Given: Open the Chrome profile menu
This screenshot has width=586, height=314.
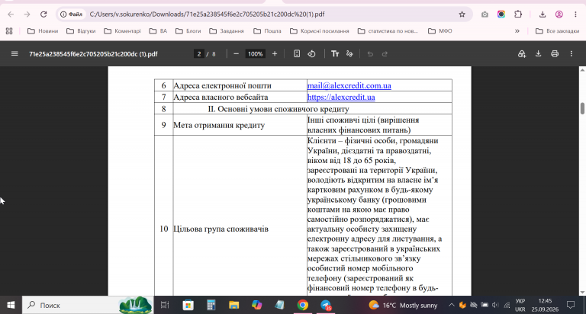Looking at the screenshot, I should 559,14.
